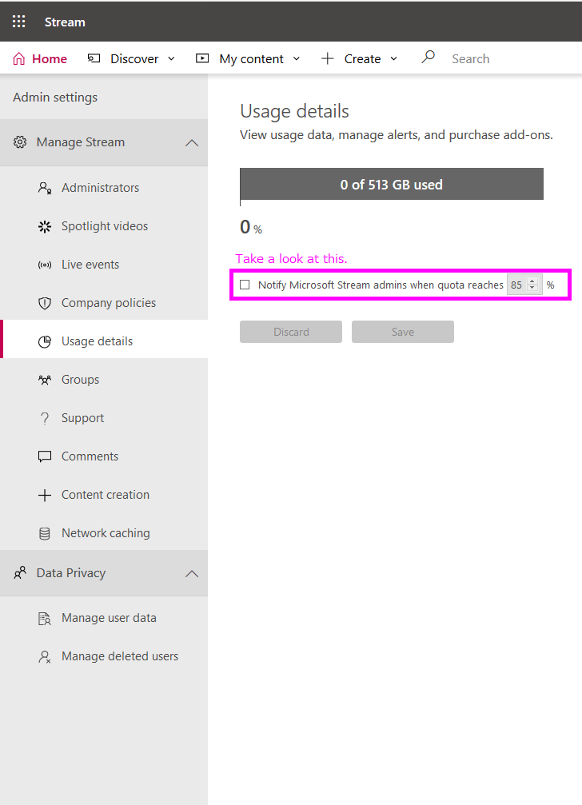
Task: Click the Save button
Action: point(402,331)
